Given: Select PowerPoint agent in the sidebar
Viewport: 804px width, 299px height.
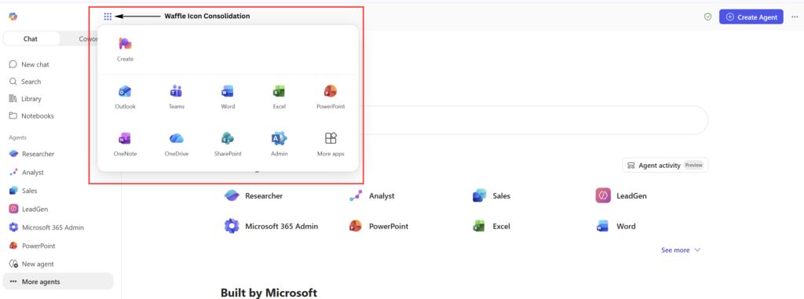Looking at the screenshot, I should pyautogui.click(x=31, y=246).
